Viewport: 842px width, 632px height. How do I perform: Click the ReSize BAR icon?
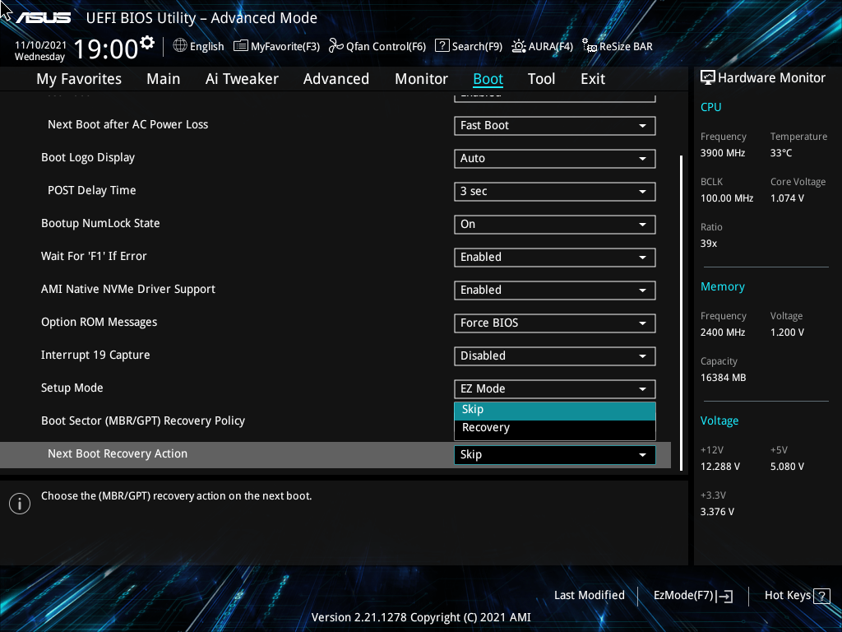point(589,46)
